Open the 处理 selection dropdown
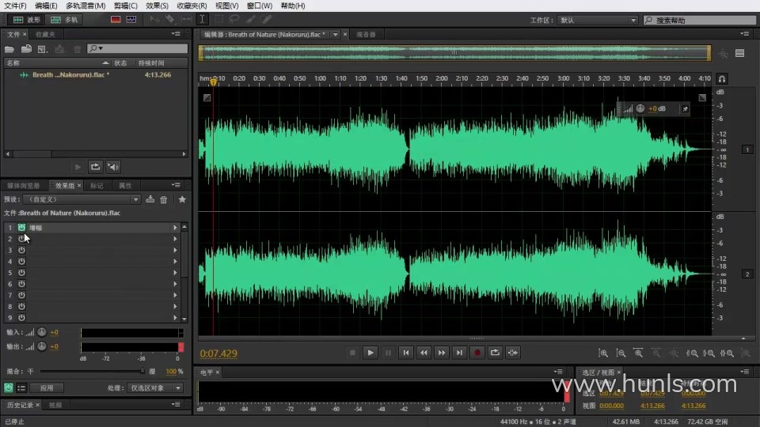This screenshot has width=760, height=427. click(156, 388)
